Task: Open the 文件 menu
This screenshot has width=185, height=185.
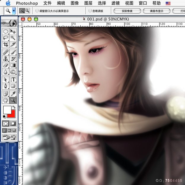Action: pos(47,3)
